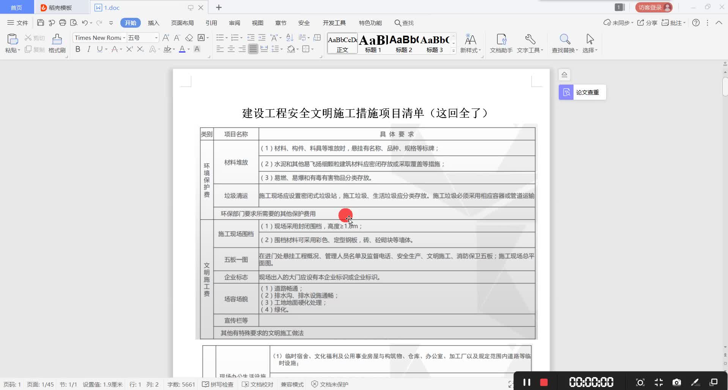Viewport: 728px width, 390px height.
Task: Open the font size dropdown
Action: point(156,38)
